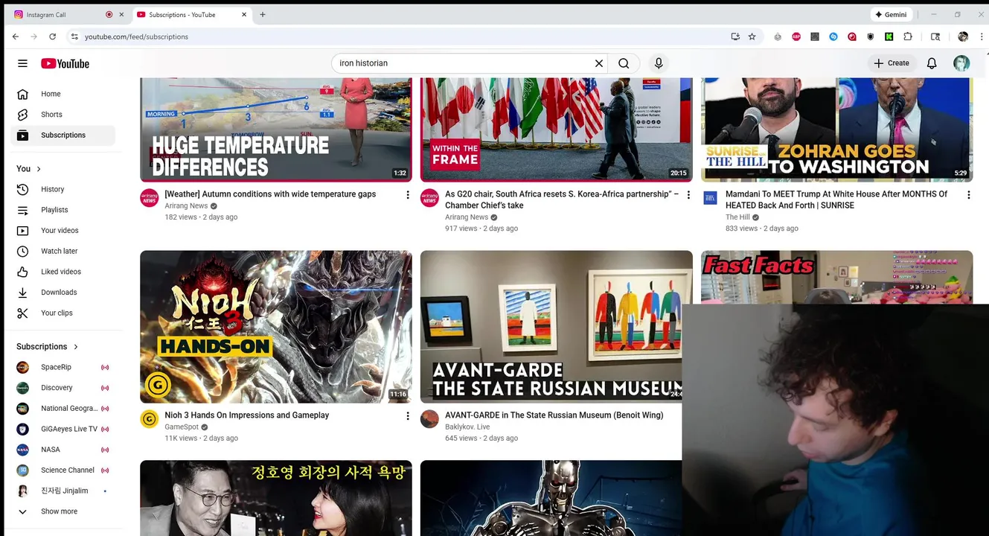
Task: Go back with the browser back arrow
Action: click(16, 36)
